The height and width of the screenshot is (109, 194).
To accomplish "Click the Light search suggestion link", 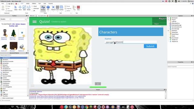I will click(x=16, y=26).
